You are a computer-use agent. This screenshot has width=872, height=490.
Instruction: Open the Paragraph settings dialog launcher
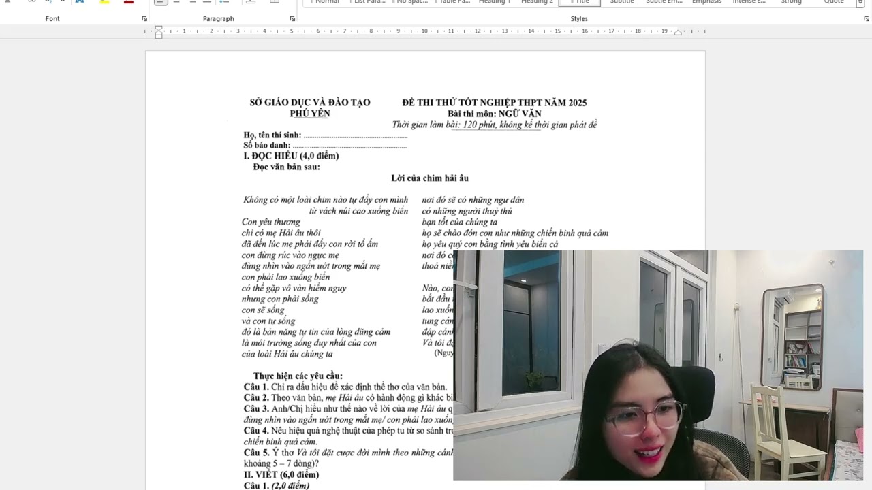292,19
